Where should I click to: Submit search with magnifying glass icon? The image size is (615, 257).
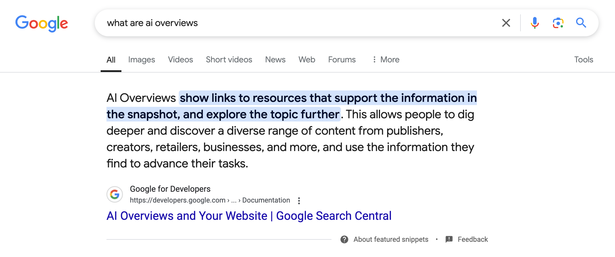(x=581, y=23)
